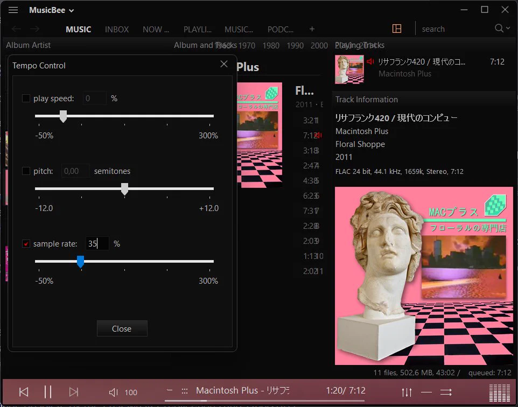Filter by the 1990 decade

pos(295,46)
